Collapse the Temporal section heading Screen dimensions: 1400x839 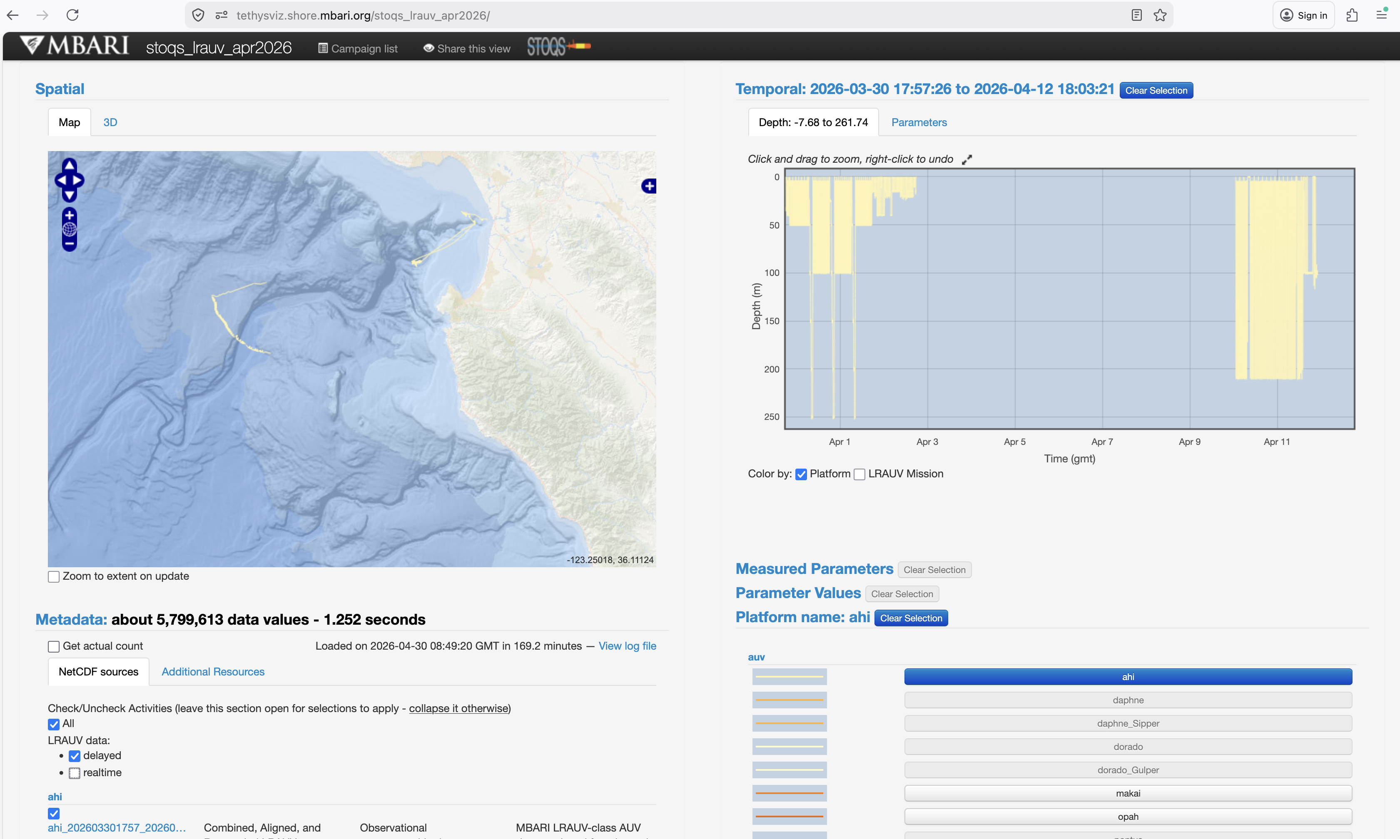pos(925,89)
